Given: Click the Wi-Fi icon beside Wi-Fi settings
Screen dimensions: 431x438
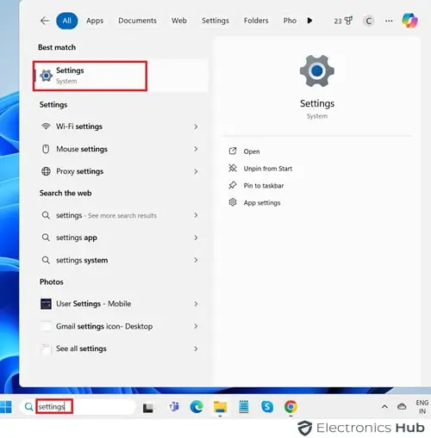Looking at the screenshot, I should 46,126.
